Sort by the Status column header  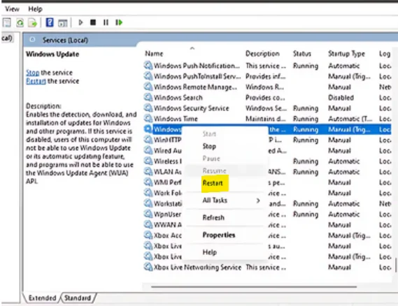tap(301, 54)
